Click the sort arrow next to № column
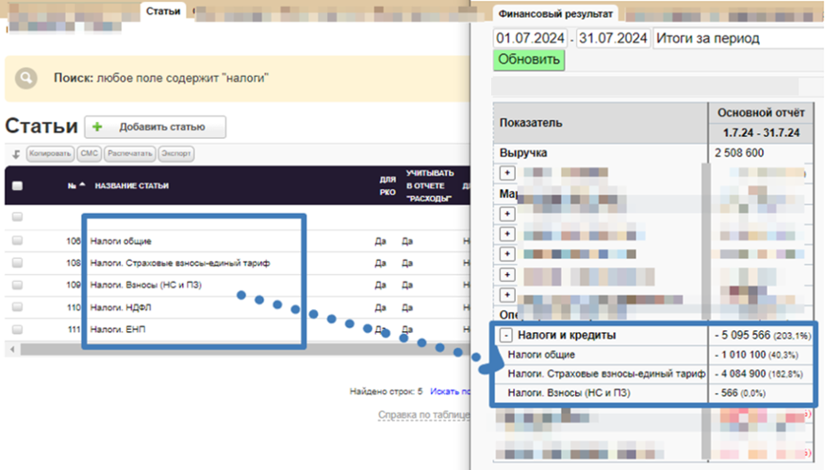This screenshot has height=470, width=825. (x=83, y=186)
